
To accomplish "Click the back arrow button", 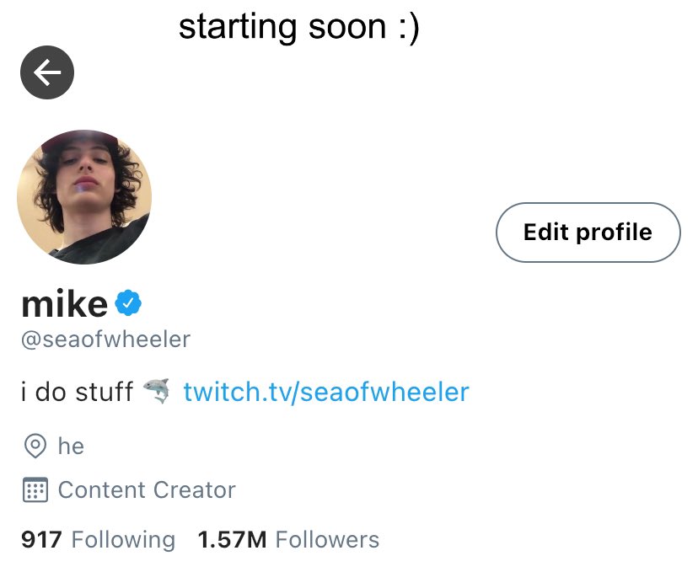I will 47,72.
